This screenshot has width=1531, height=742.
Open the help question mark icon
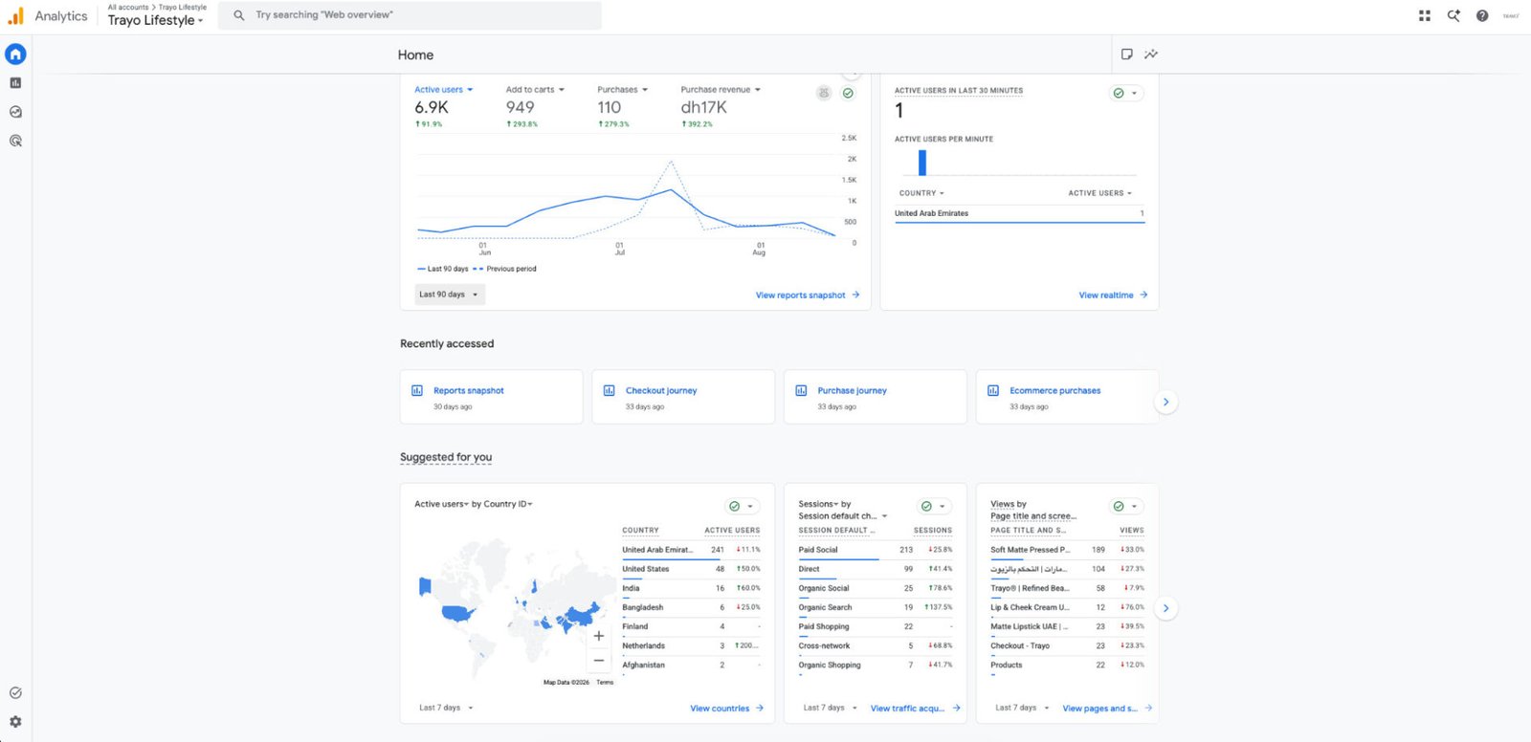click(1482, 15)
